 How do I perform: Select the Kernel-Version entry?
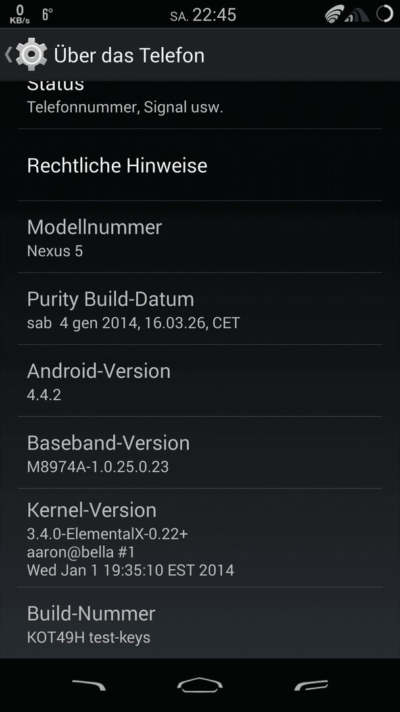200,538
